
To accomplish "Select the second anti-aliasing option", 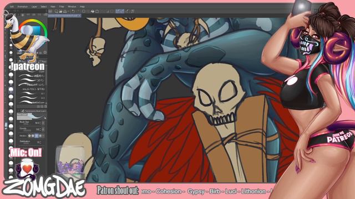I will pos(33,136).
